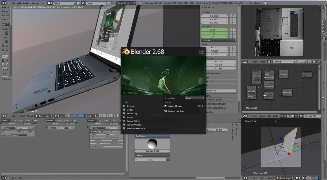Open the Add Controller dropdown
This screenshot has width=327, height=180.
coord(71,123)
